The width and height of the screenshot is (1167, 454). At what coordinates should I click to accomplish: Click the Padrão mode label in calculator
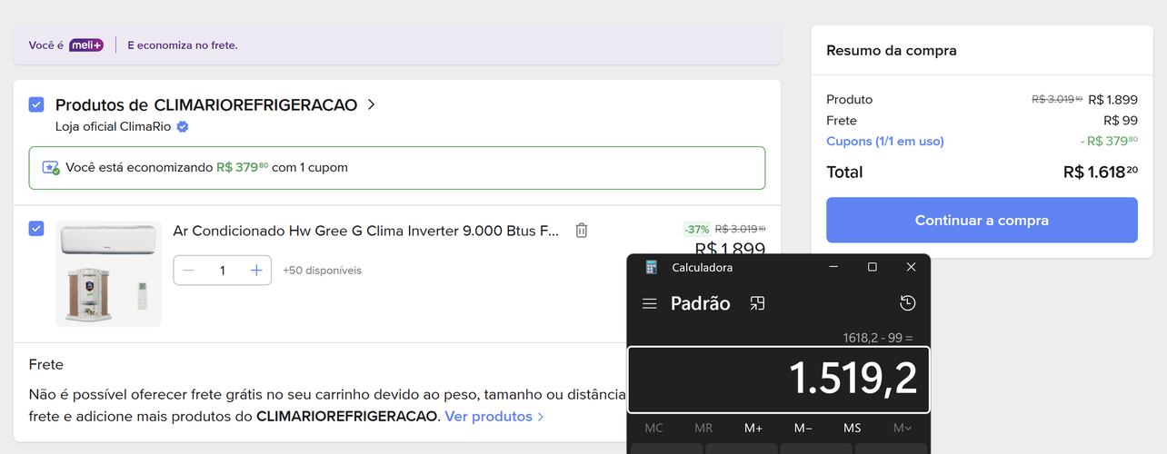pyautogui.click(x=701, y=303)
